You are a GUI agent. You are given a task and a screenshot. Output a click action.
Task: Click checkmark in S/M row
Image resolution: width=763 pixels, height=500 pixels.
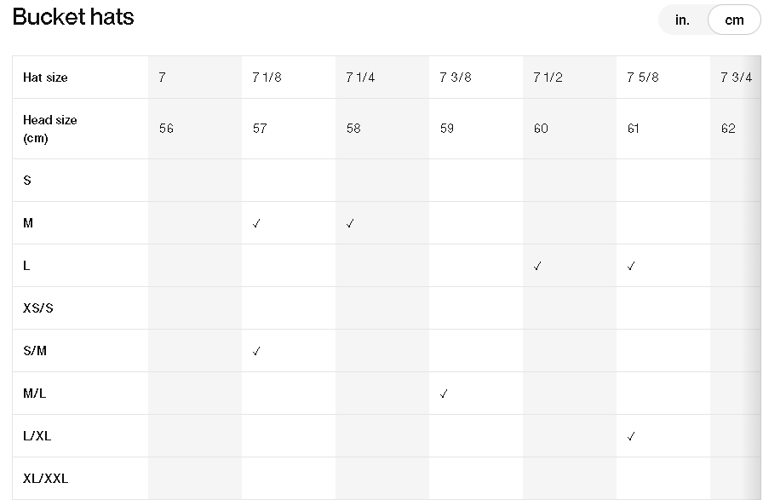(256, 351)
